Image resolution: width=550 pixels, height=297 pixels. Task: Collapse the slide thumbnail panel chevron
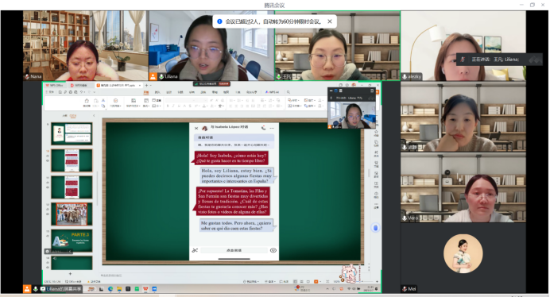[94, 115]
